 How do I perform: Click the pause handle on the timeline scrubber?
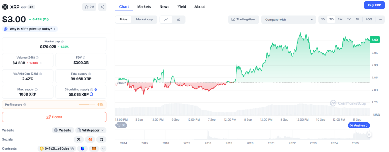point(369,135)
